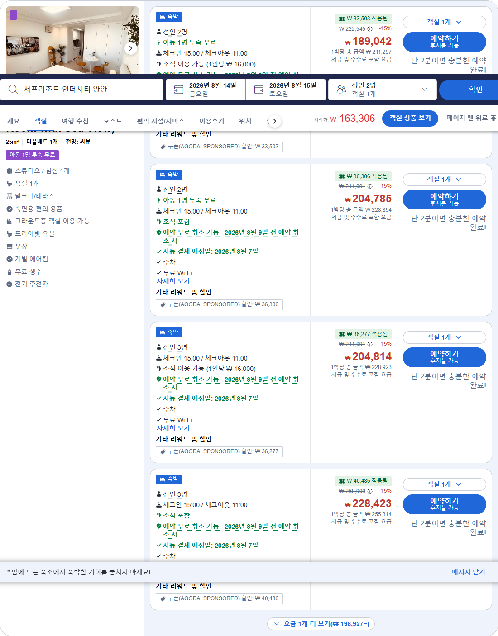
Task: Click shield icon in ₩204,785 offer
Action: 159,233
